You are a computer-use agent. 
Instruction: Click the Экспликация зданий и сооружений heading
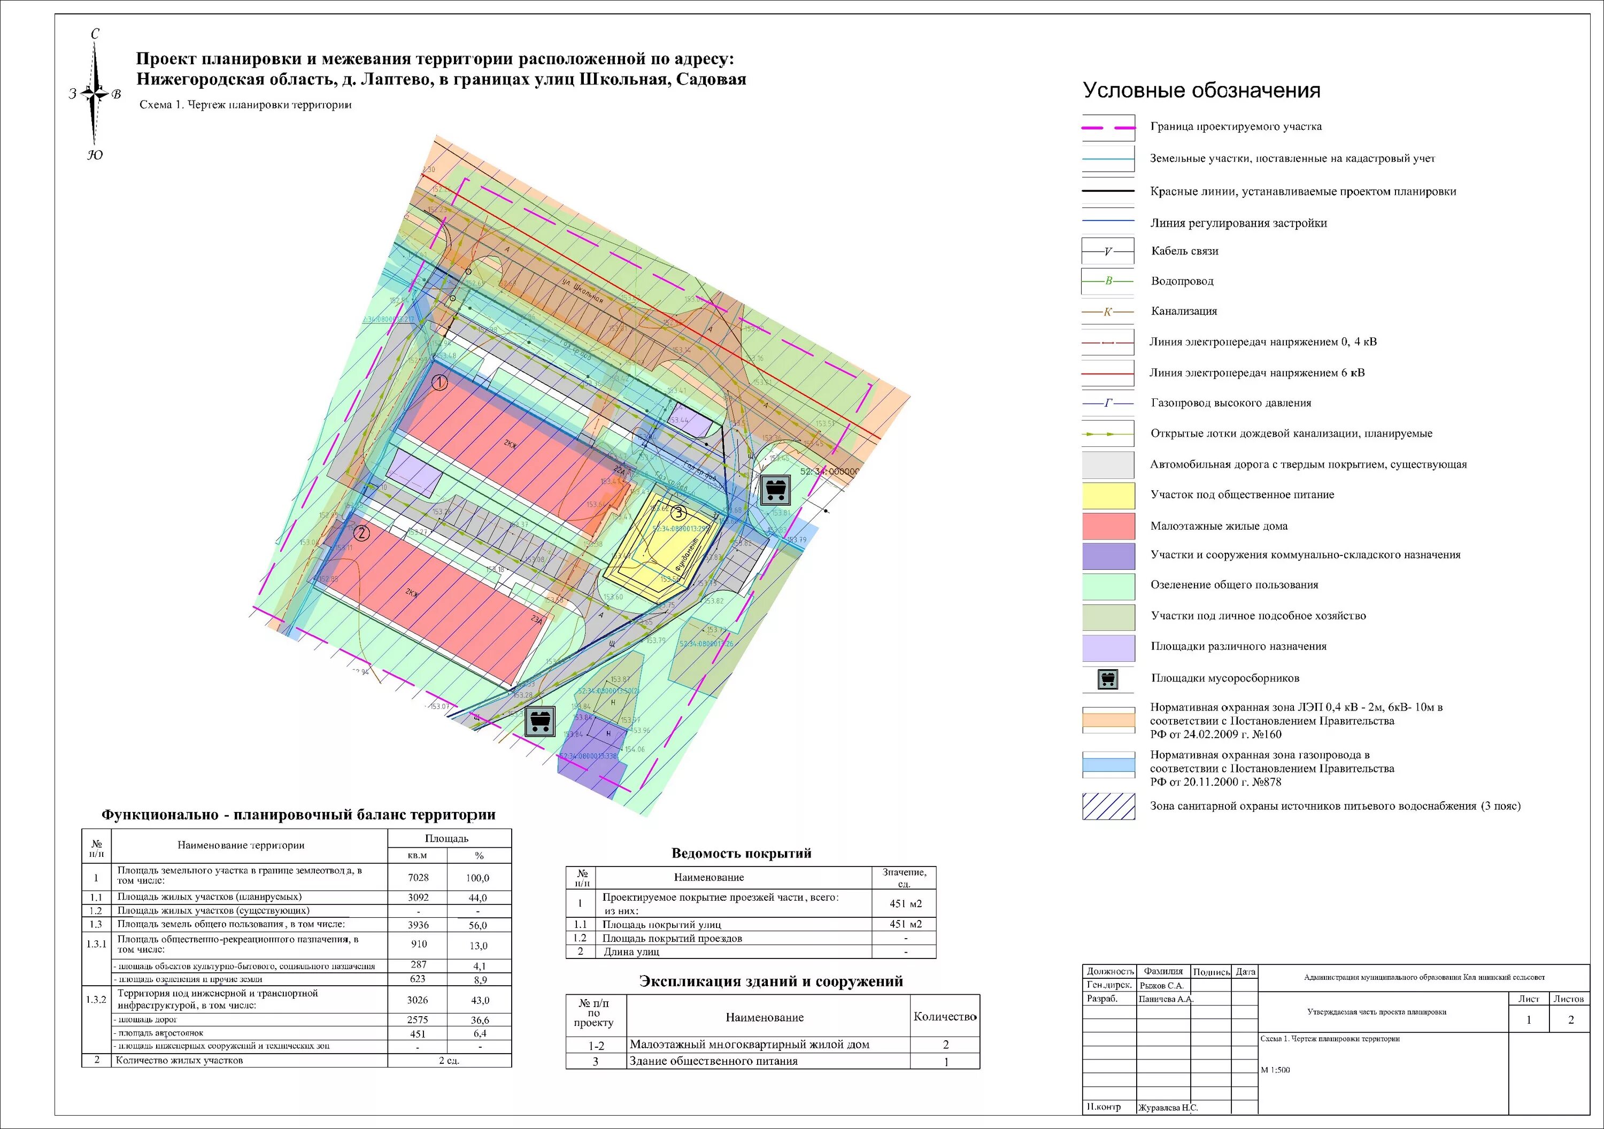pos(772,981)
